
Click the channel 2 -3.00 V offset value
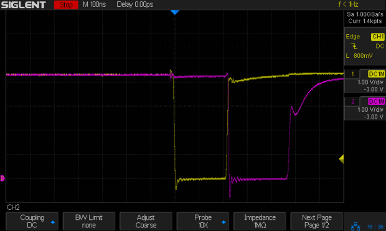tap(374, 117)
